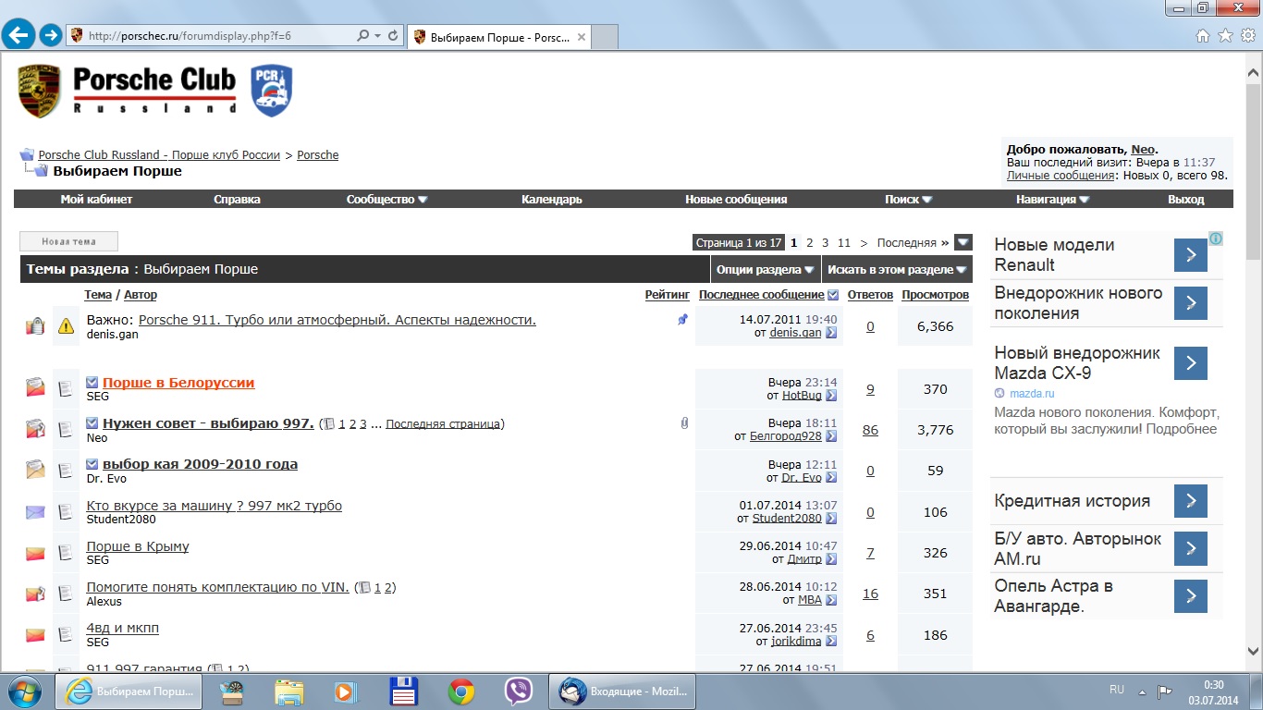
Task: Refresh the page with the reload icon
Action: pyautogui.click(x=394, y=36)
